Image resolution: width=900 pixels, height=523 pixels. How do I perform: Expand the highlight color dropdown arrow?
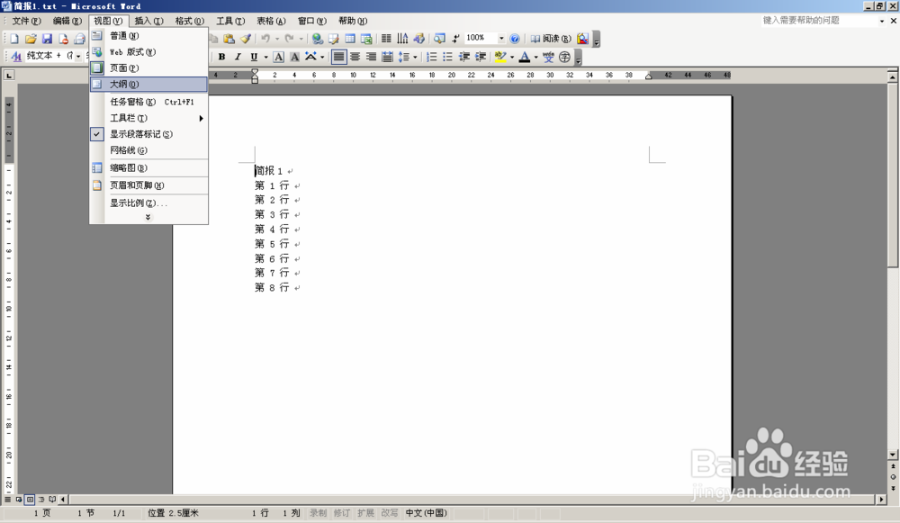point(511,57)
